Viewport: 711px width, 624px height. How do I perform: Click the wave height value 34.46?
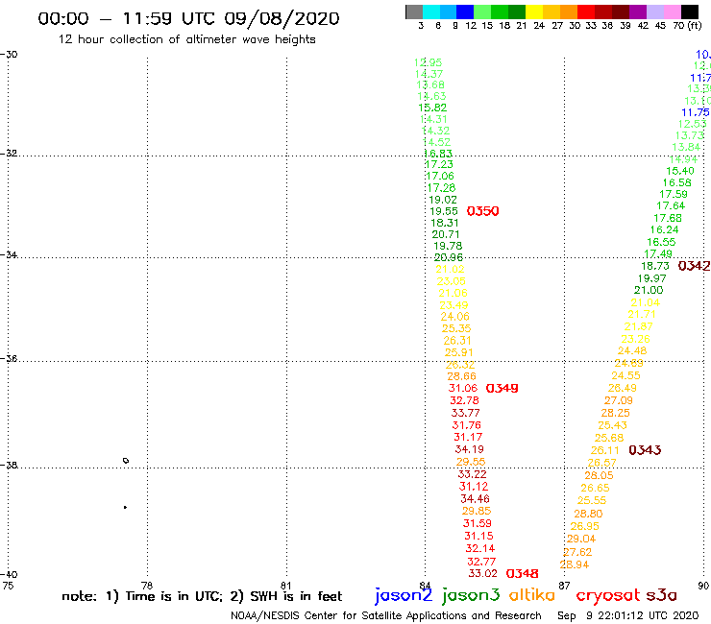476,499
